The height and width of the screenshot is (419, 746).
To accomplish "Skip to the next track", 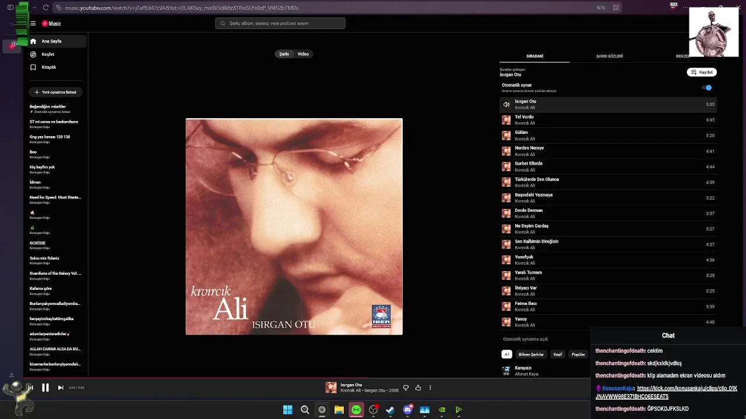I will point(61,388).
